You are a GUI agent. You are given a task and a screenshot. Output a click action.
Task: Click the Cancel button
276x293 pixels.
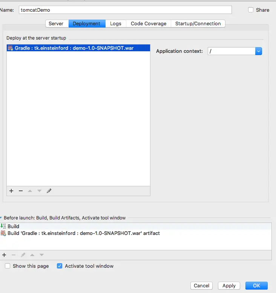click(201, 285)
